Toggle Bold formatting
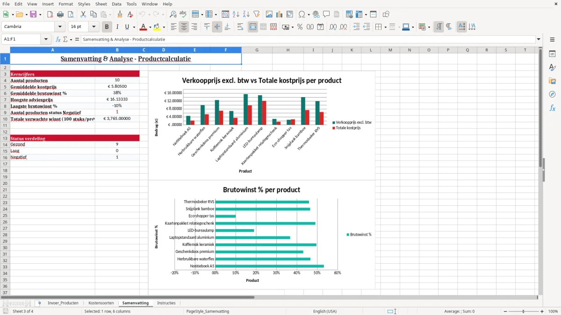Image resolution: width=561 pixels, height=315 pixels. point(107,27)
